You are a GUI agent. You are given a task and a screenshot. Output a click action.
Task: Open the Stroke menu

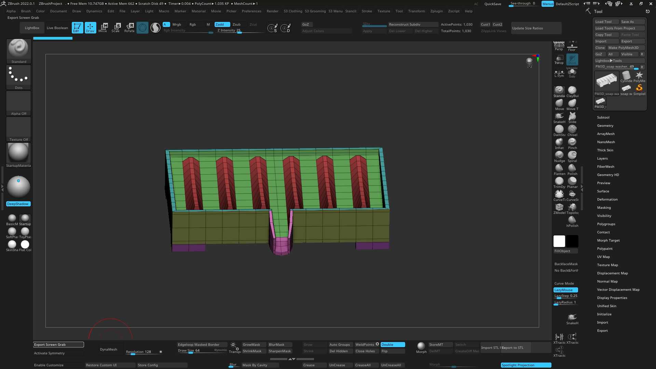367,11
